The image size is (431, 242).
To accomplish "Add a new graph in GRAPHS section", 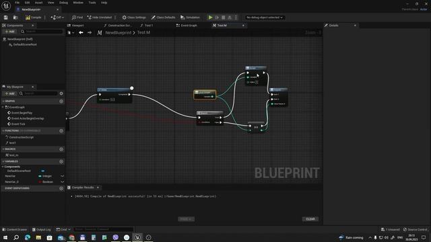I will tap(61, 102).
